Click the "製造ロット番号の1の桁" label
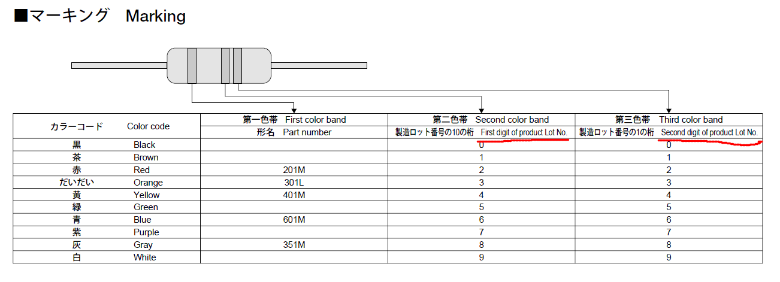The height and width of the screenshot is (282, 780). click(617, 132)
